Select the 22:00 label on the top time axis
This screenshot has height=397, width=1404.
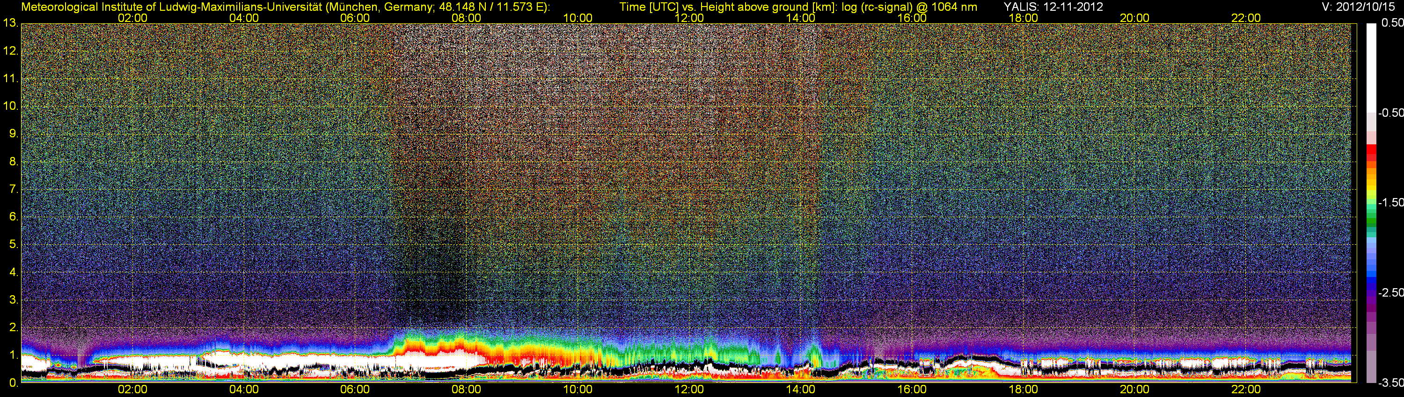coord(1246,18)
